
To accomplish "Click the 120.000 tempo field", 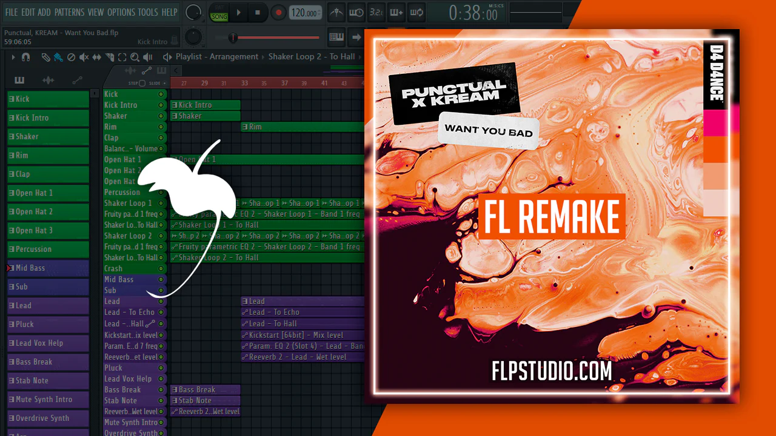I will (x=306, y=13).
